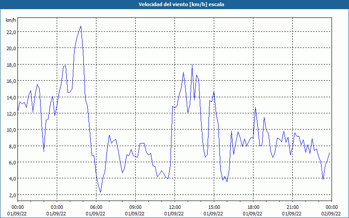Click the lowest wind speed dip after 06:00
The height and width of the screenshot is (218, 349).
coord(101,192)
